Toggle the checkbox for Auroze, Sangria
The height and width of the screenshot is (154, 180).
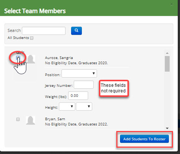click(18, 58)
